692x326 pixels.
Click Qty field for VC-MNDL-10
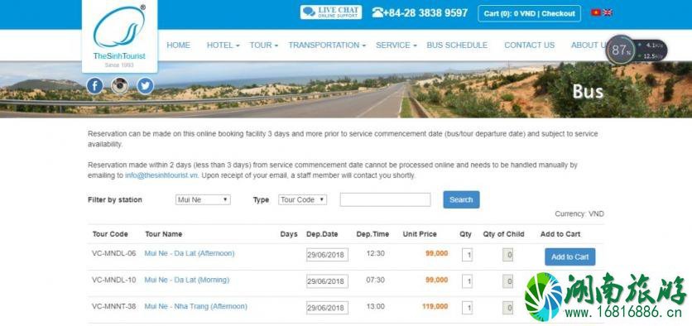click(467, 281)
